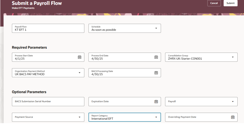Expand the Payment Source dropdown arrow
Viewport: 244px width, 124px height.
point(79,117)
